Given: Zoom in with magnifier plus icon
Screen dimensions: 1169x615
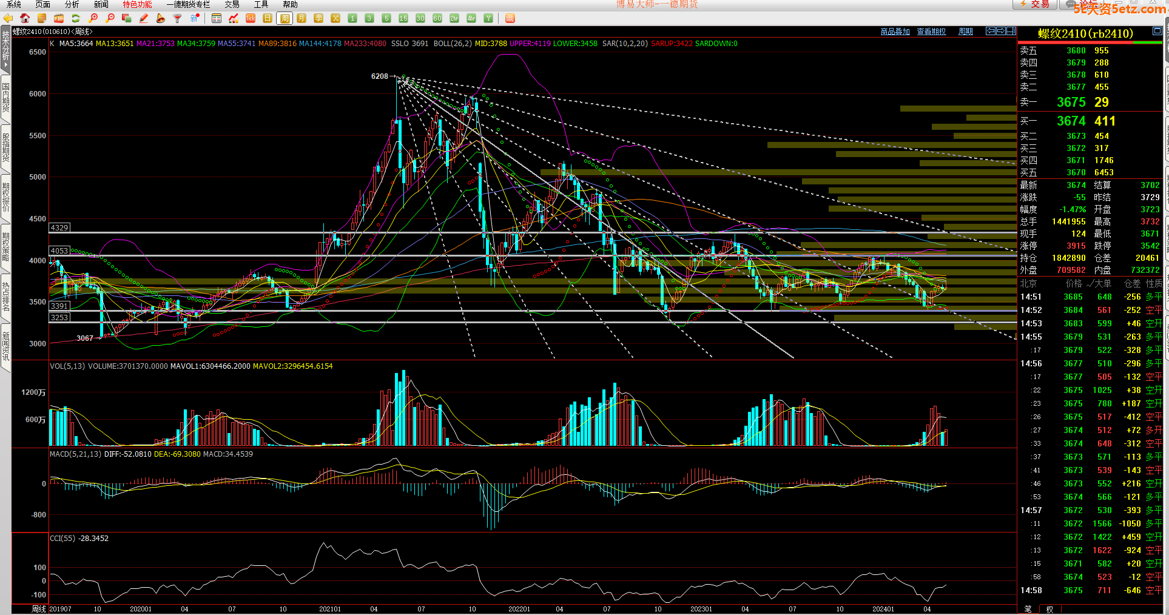Looking at the screenshot, I should pos(93,18).
